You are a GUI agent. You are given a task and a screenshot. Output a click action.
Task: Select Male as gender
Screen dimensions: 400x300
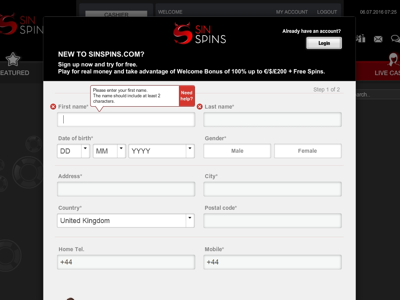[237, 151]
